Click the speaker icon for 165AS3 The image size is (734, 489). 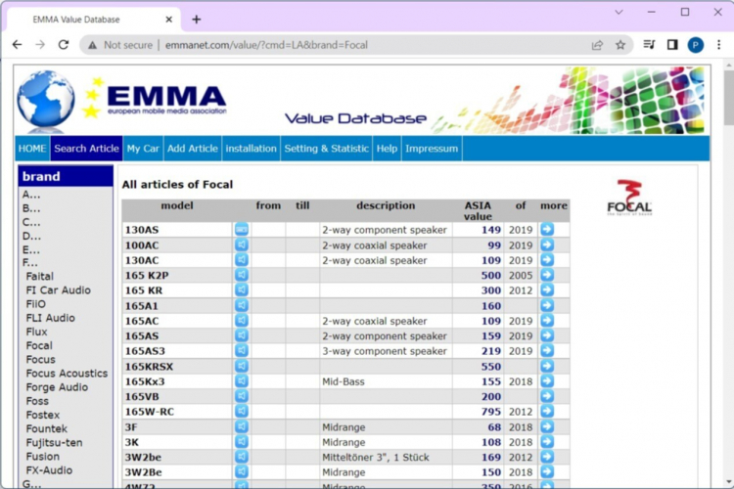click(x=242, y=351)
